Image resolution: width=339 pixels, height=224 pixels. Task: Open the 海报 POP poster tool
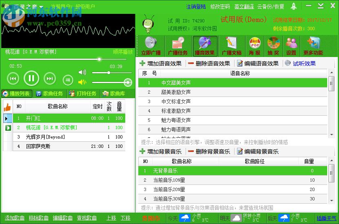point(255,46)
